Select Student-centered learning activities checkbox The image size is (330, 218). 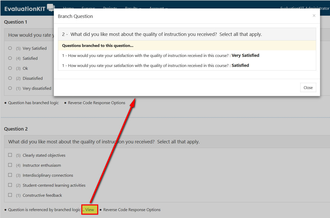(10, 185)
